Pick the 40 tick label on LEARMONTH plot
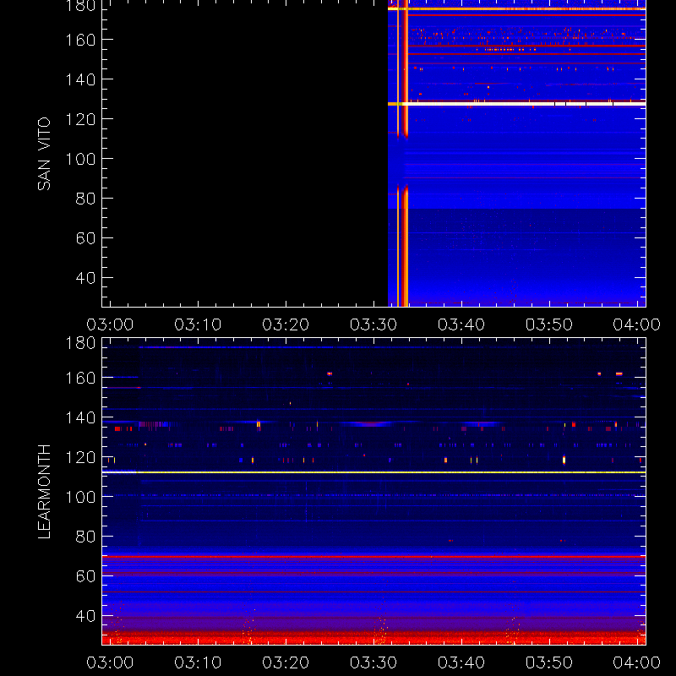 (85, 616)
